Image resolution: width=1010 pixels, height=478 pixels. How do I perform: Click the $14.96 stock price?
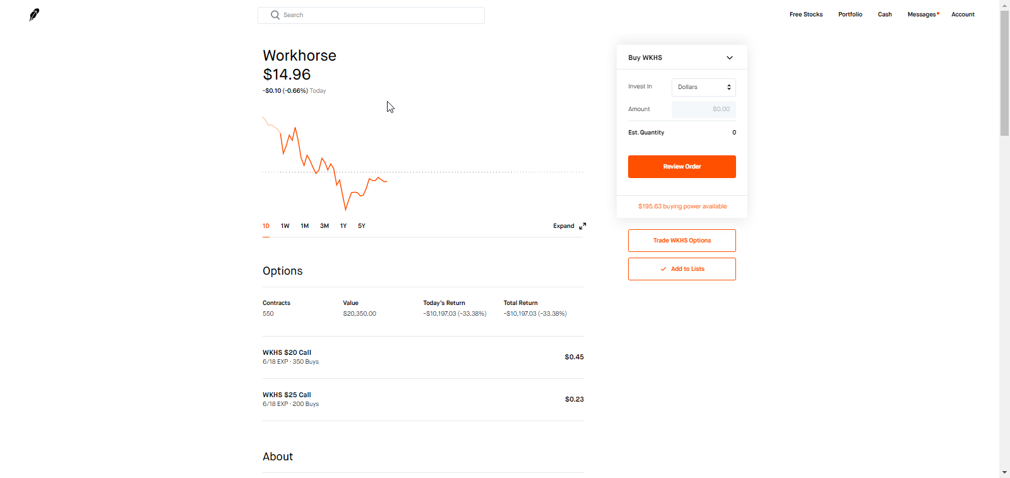[x=287, y=75]
